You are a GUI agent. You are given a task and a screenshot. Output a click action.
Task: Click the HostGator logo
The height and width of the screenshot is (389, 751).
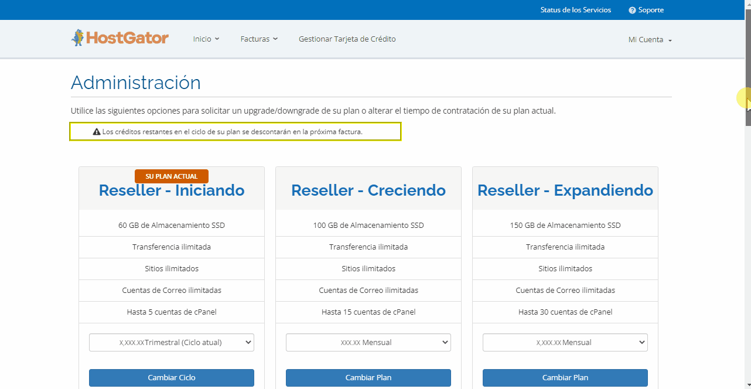tap(120, 38)
